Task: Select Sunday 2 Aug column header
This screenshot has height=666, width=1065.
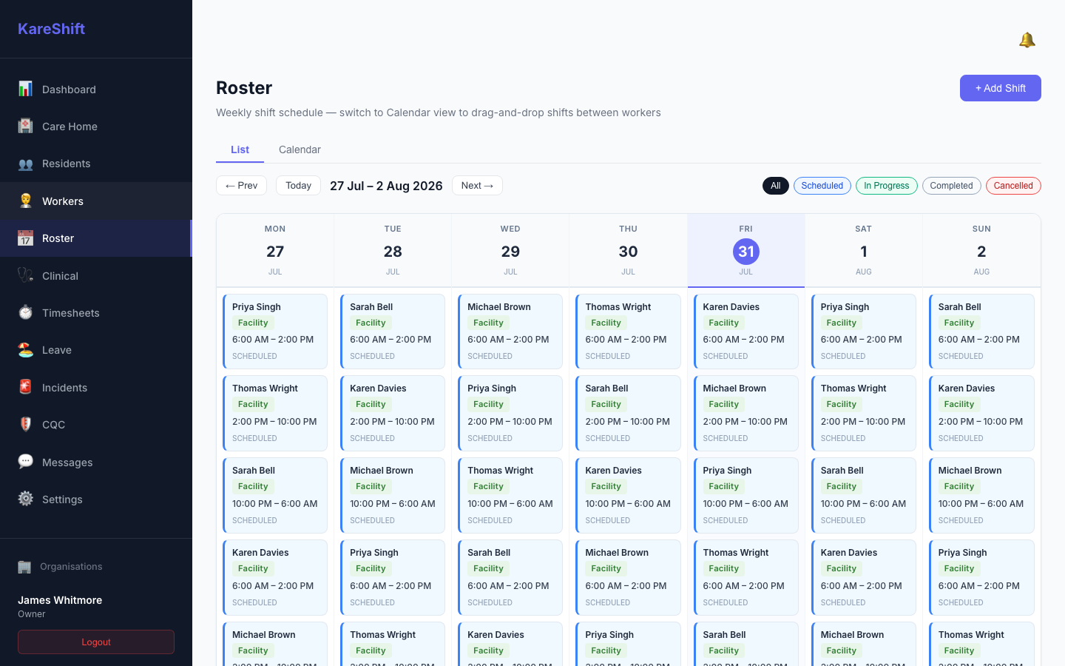Action: [x=981, y=250]
